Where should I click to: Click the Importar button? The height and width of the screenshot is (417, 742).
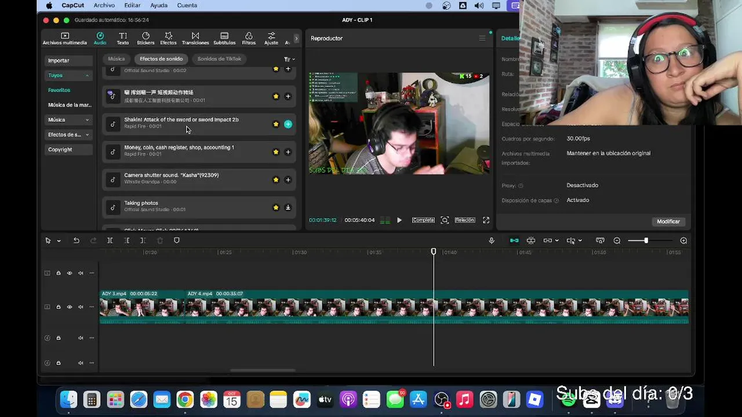[68, 60]
